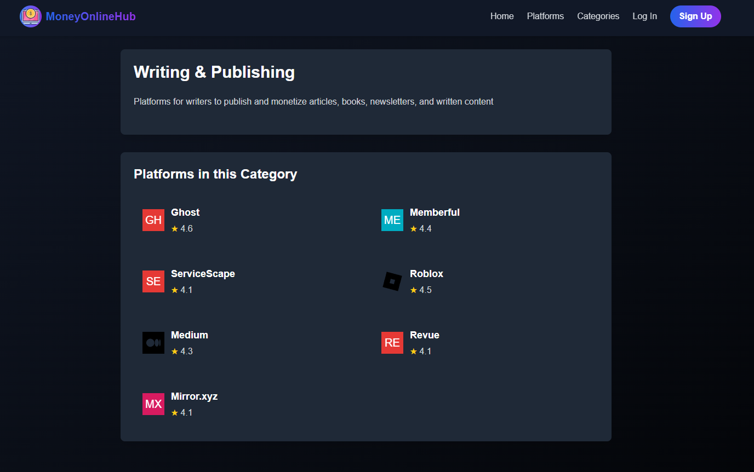This screenshot has width=754, height=472.
Task: Click the Revue RE icon tile
Action: click(x=392, y=343)
